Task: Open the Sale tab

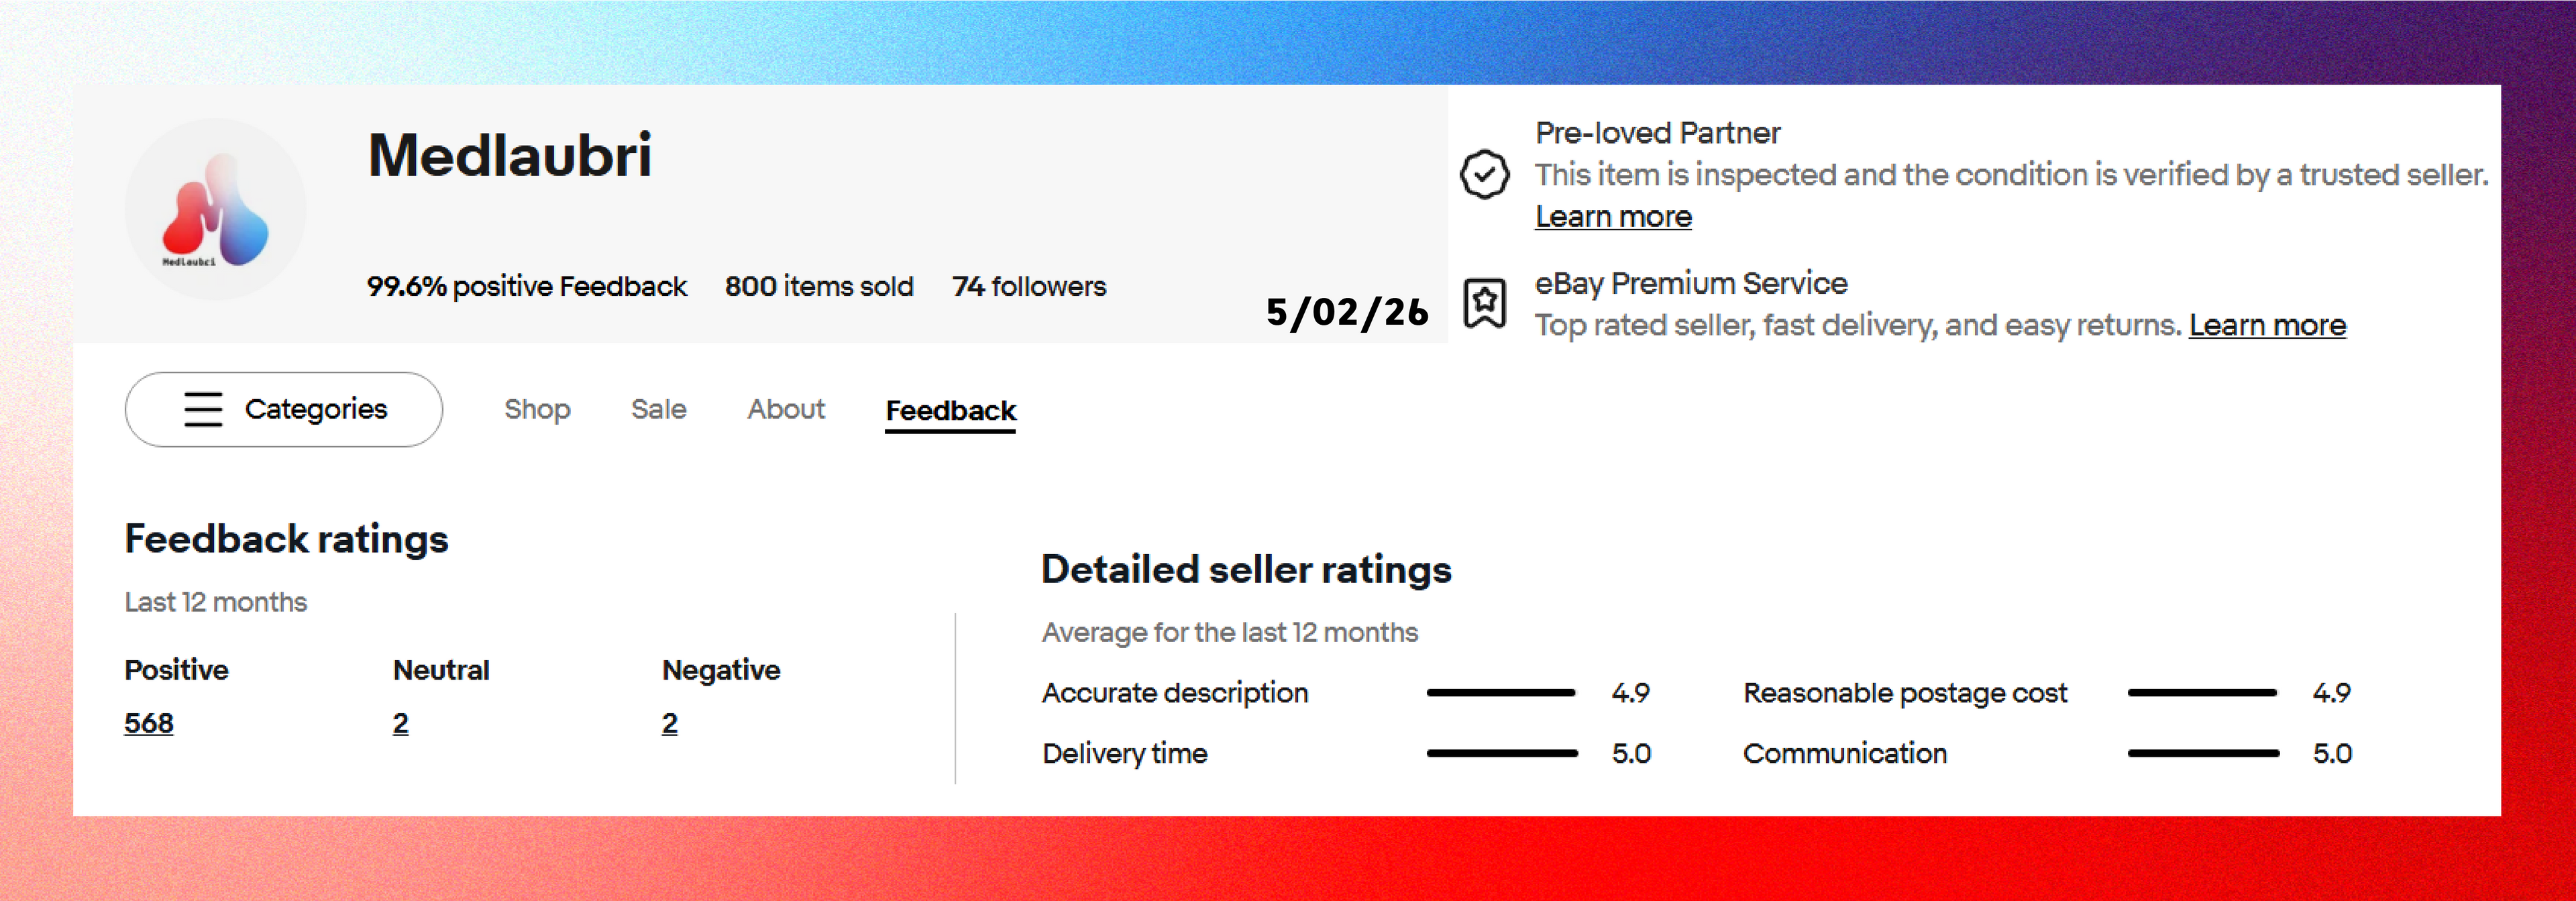Action: tap(658, 410)
